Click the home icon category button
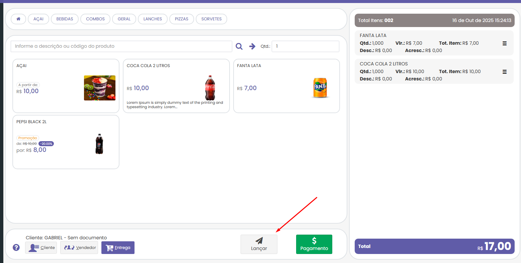The width and height of the screenshot is (521, 263). (x=18, y=19)
